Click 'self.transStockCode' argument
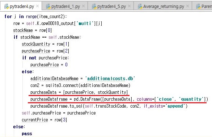This screenshot has width=212, height=137. (x=106, y=106)
